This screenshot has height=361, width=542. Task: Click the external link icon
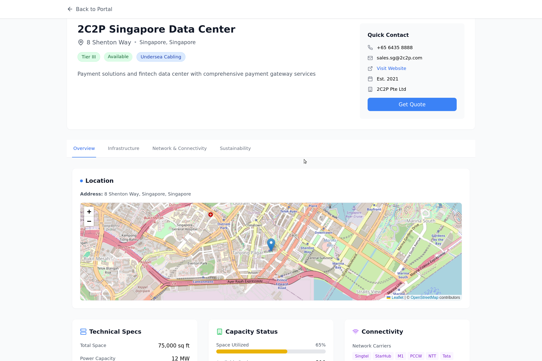pyautogui.click(x=370, y=68)
